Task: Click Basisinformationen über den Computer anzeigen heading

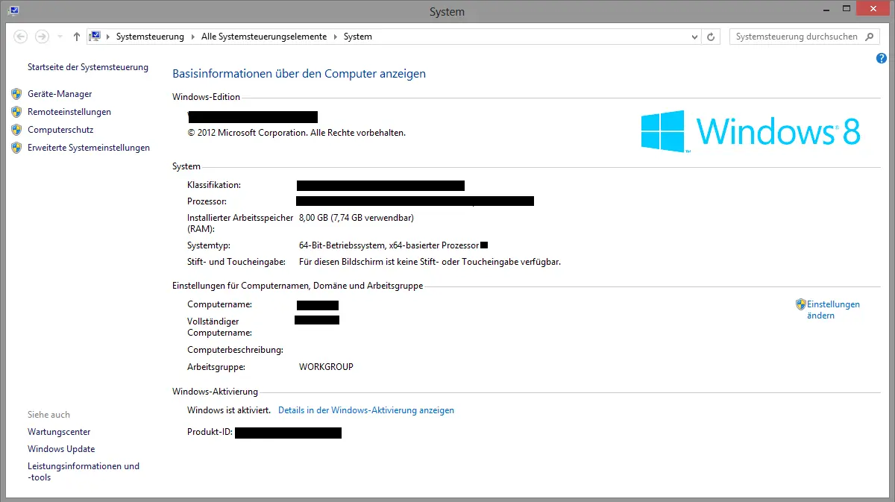Action: click(299, 74)
